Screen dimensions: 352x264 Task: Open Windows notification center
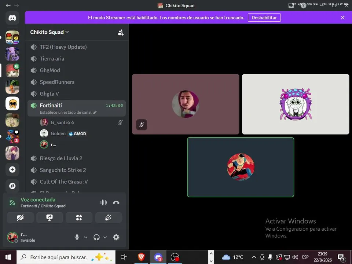point(341,257)
